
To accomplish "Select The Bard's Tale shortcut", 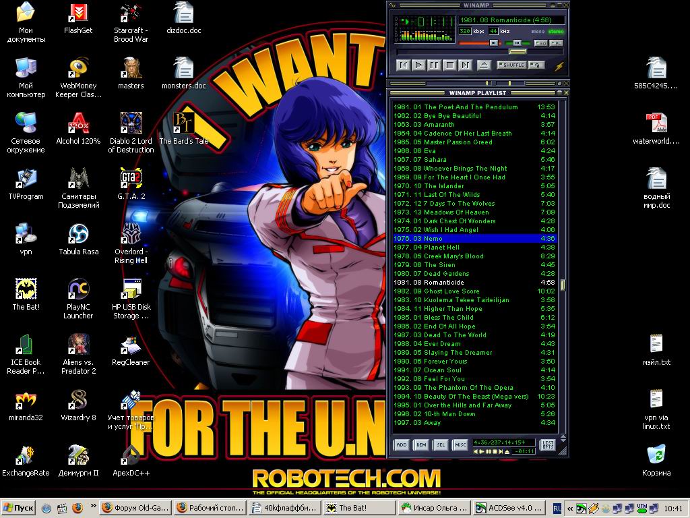I will [x=184, y=129].
